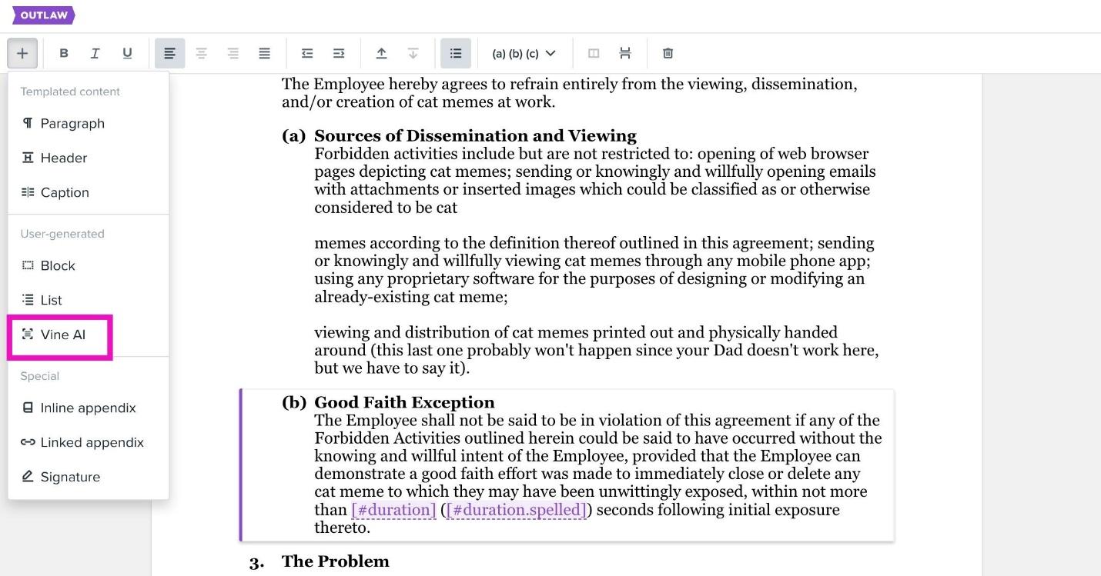Increase indent level
Viewport: 1101px width, 576px height.
click(339, 53)
